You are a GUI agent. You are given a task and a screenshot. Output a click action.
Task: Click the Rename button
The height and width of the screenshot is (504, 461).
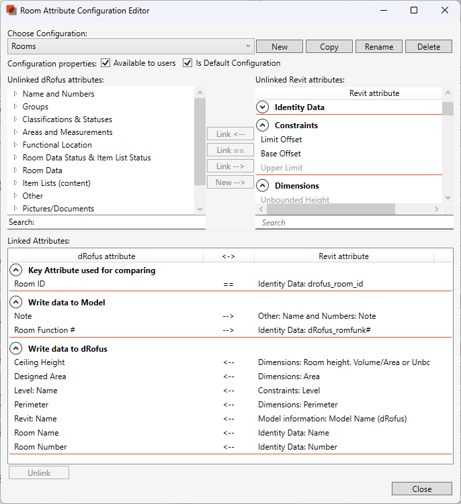(x=379, y=46)
